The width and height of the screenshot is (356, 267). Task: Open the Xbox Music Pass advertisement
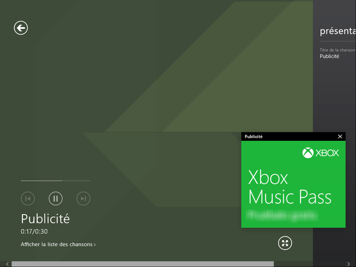click(293, 184)
